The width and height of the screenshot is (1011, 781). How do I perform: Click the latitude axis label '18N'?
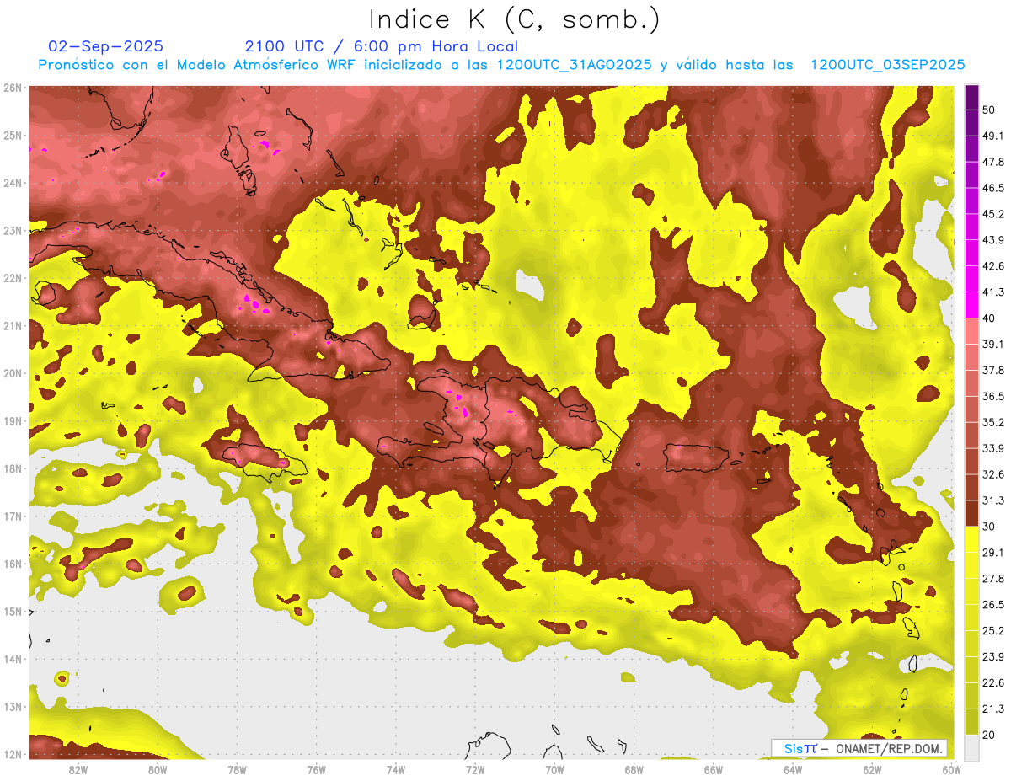pos(13,468)
